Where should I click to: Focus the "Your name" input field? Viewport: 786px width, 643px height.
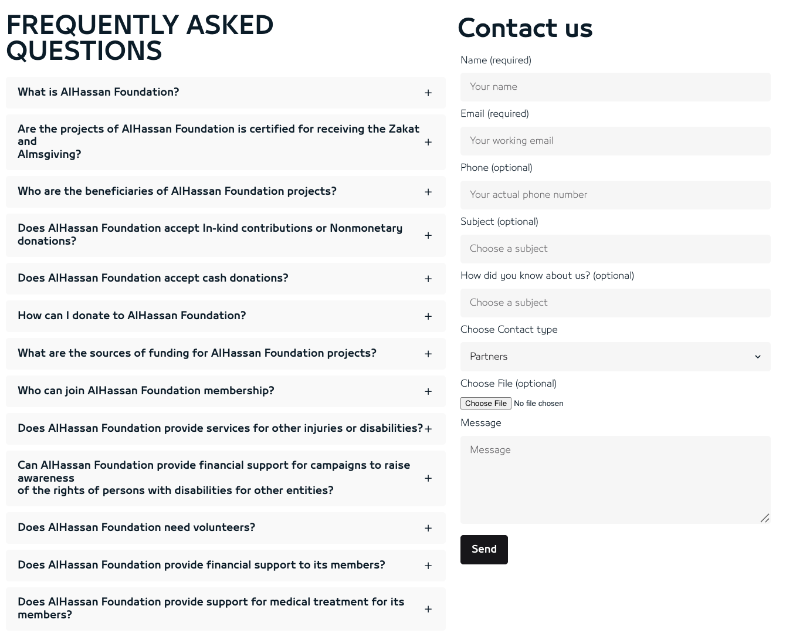(615, 87)
